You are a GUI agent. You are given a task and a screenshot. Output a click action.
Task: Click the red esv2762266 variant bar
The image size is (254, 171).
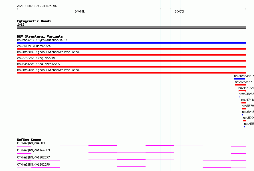[131, 61]
